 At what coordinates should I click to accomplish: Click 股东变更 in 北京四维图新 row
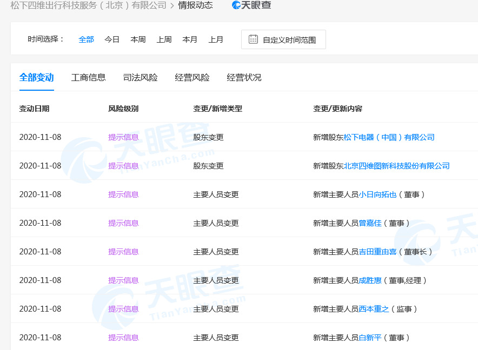208,166
